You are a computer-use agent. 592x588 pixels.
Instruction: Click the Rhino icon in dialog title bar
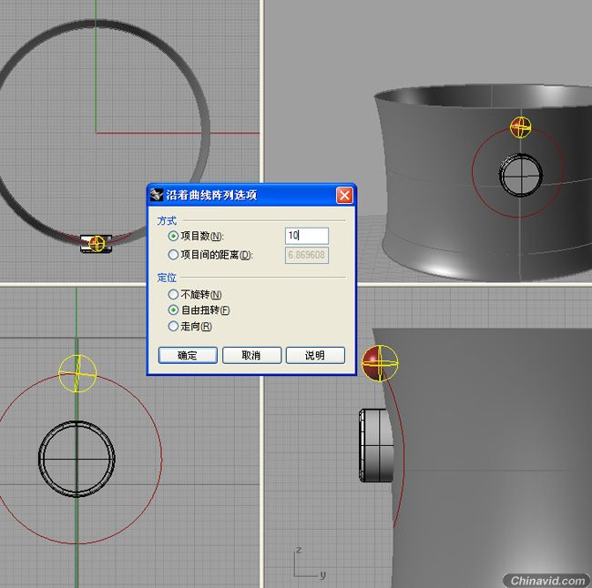(156, 195)
